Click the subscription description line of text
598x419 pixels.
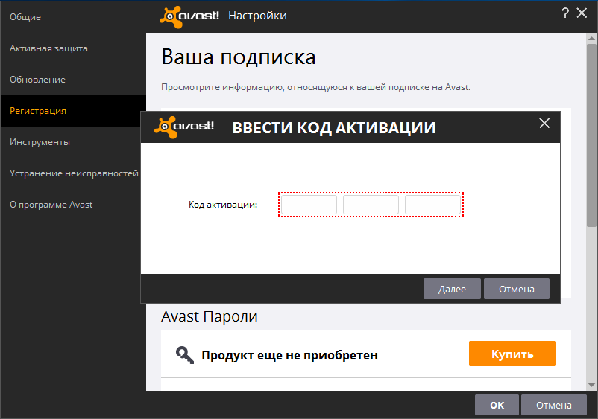[x=316, y=87]
